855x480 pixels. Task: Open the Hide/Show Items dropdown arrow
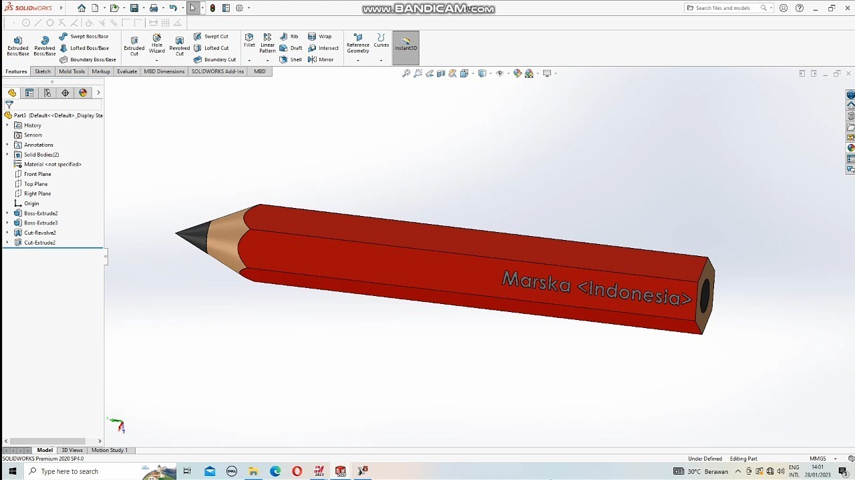click(x=508, y=73)
